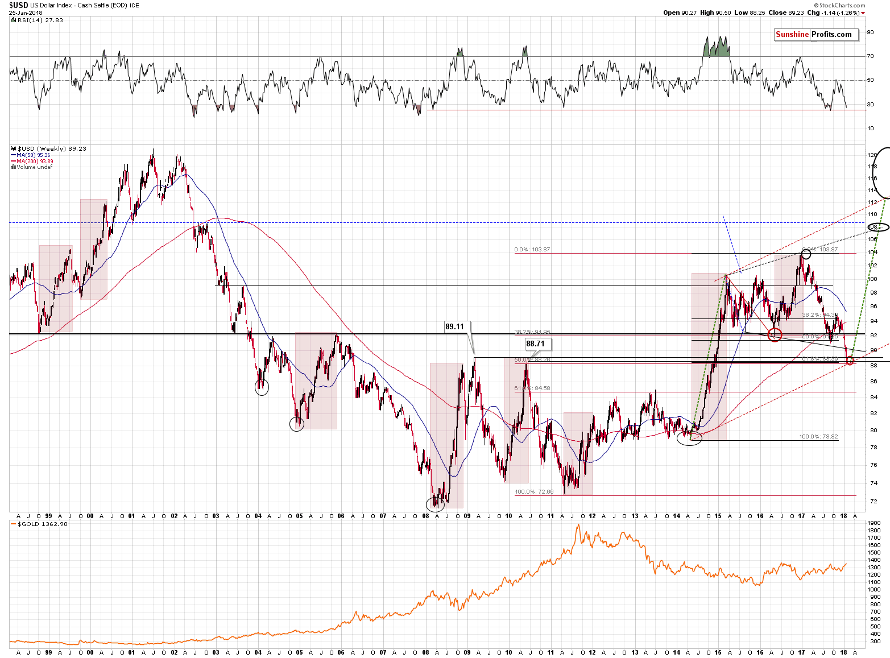Click the small red circle at latest price
Viewport: 890px width, 658px height.
pyautogui.click(x=850, y=360)
